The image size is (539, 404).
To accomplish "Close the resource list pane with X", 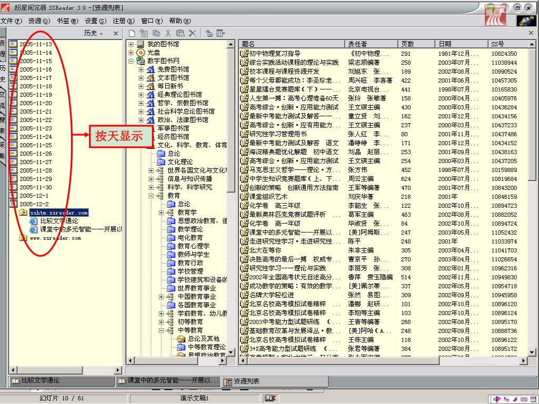I will [x=531, y=33].
